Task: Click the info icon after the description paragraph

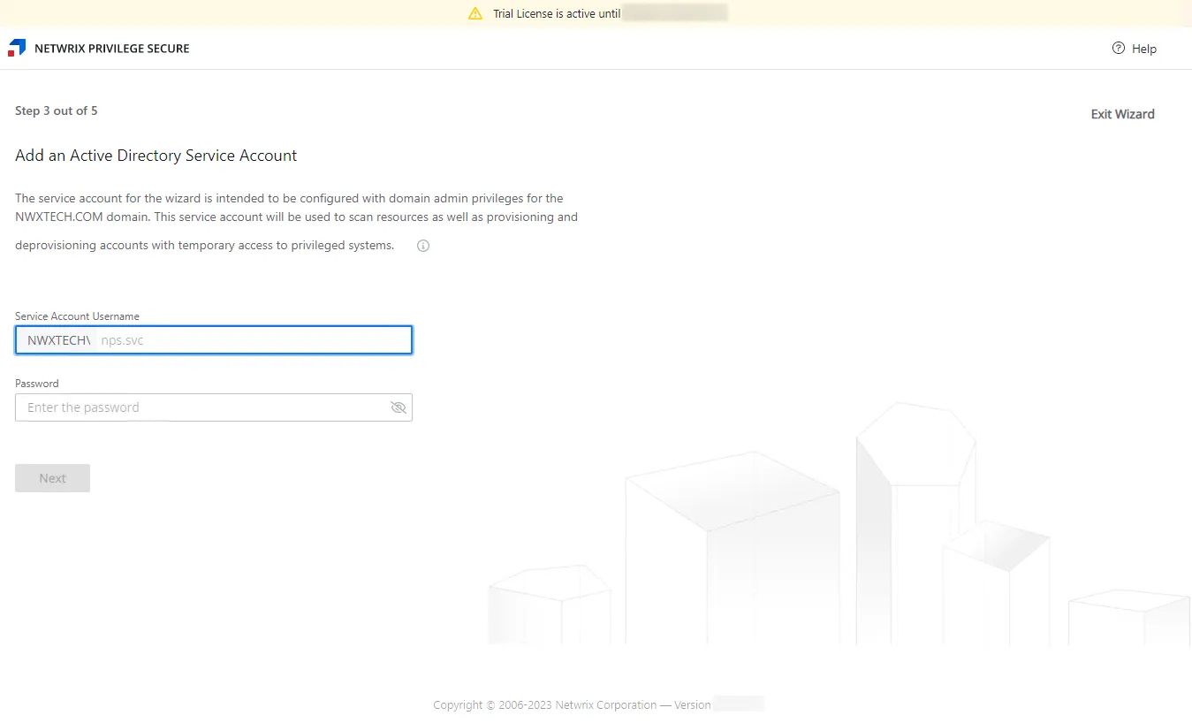Action: click(x=423, y=246)
